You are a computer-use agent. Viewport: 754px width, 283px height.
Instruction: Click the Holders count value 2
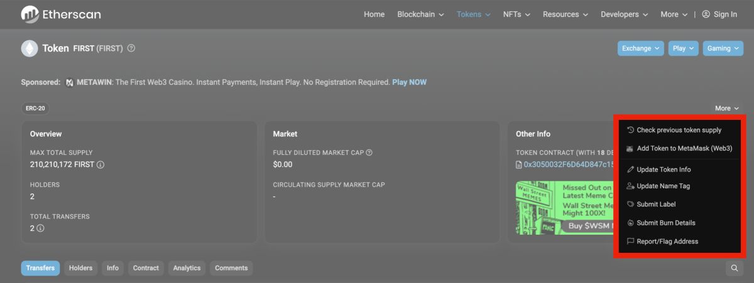click(x=32, y=197)
